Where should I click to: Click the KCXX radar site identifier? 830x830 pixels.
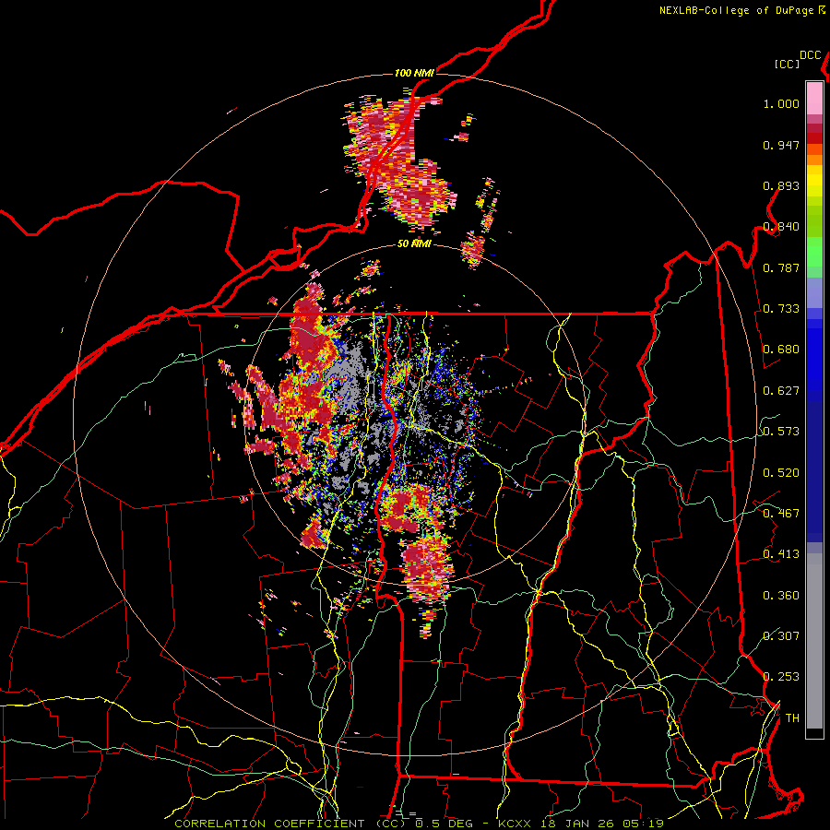pyautogui.click(x=516, y=824)
